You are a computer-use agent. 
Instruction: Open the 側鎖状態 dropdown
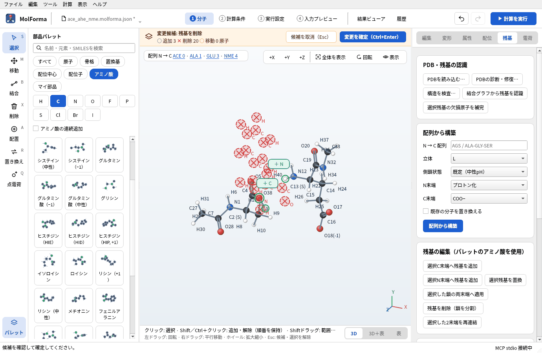(x=489, y=172)
